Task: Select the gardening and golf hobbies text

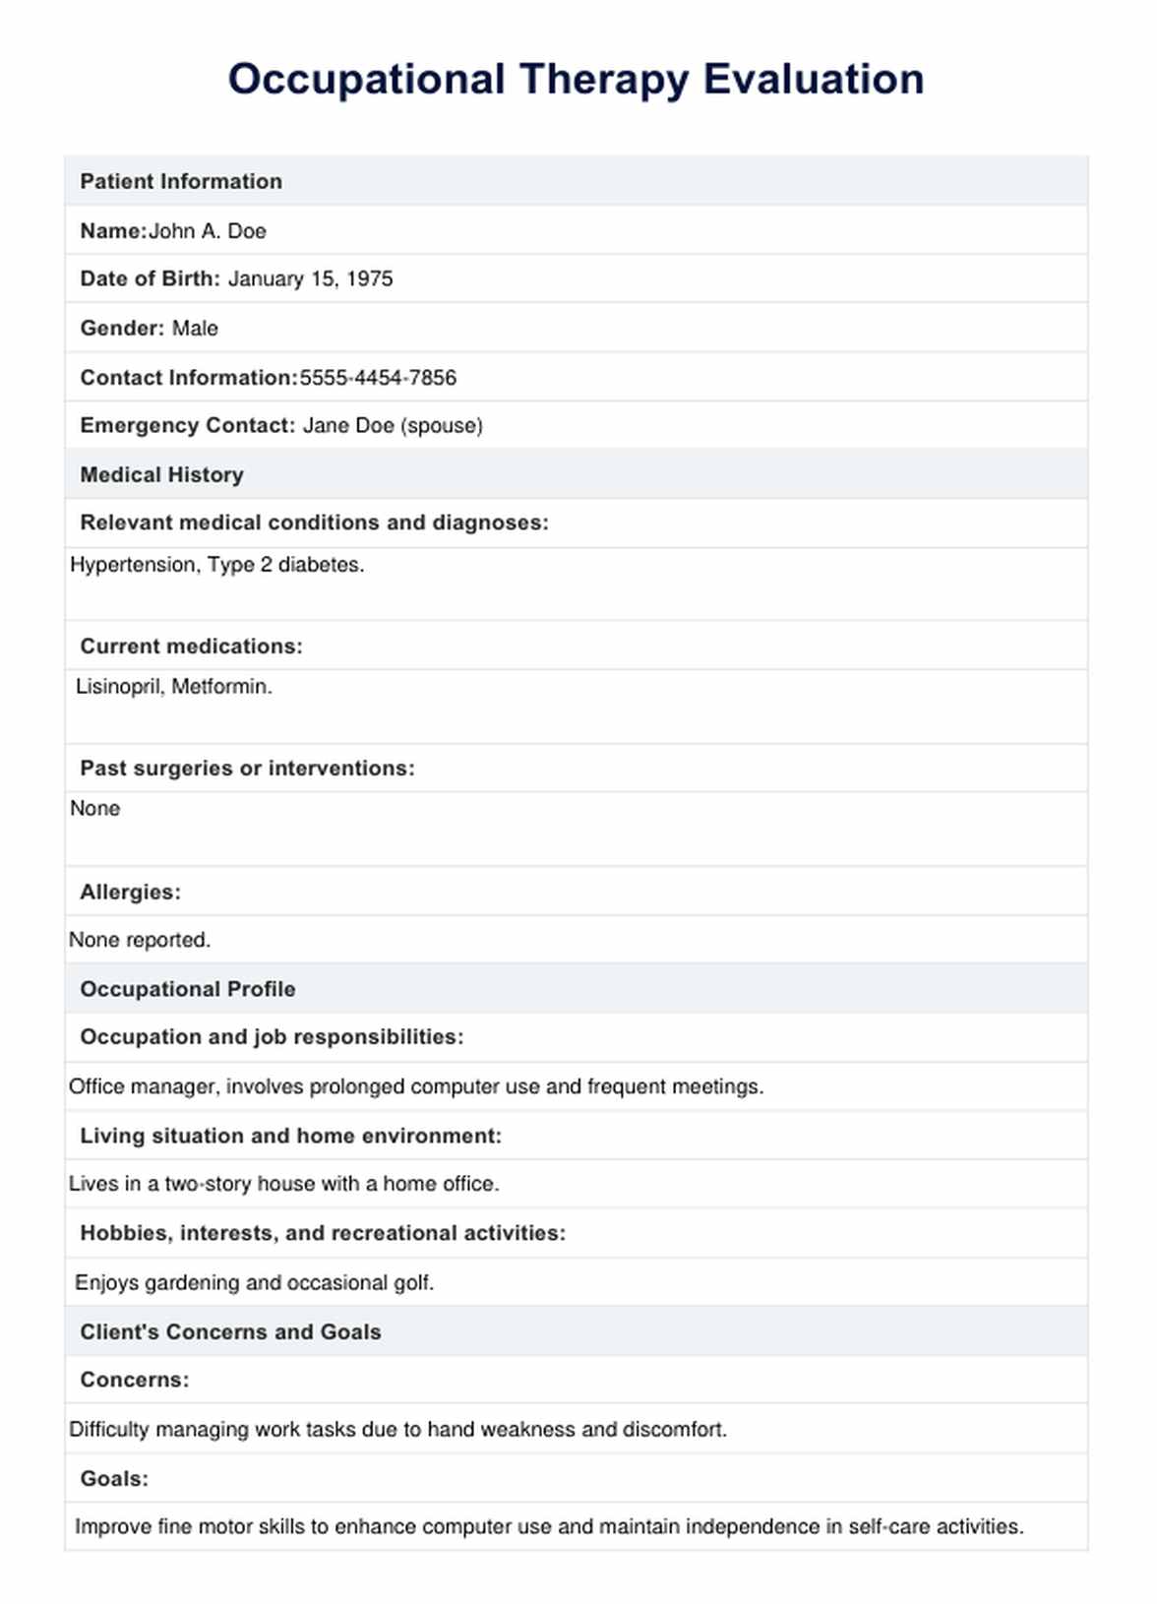Action: (x=254, y=1283)
